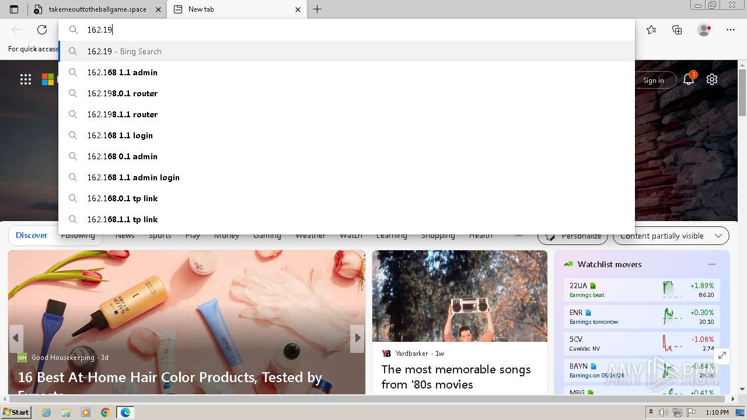Close the takemeouttotheballgame.space tab
The image size is (747, 420).
point(158,9)
